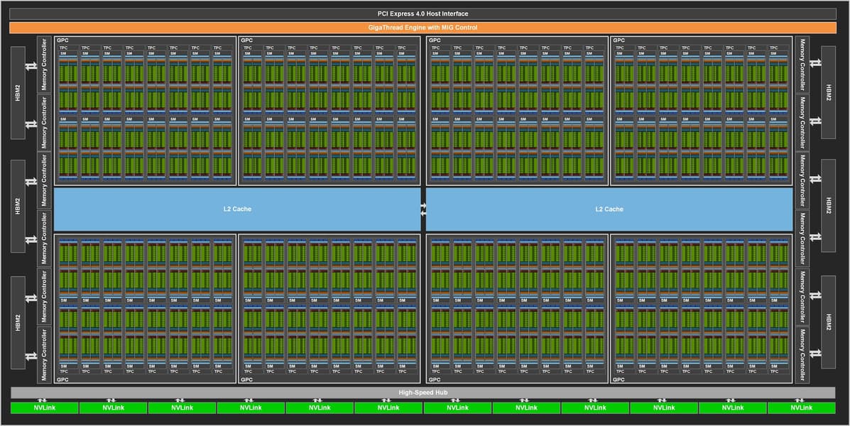This screenshot has width=850, height=426.
Task: Click the PCI Express 4.0 Host Interface bar
Action: (423, 13)
